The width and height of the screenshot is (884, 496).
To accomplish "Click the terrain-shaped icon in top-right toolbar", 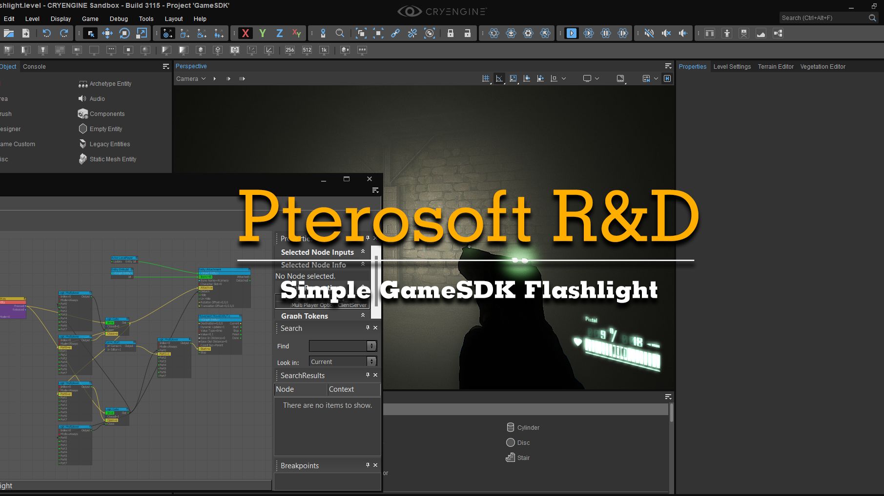I will tap(761, 33).
